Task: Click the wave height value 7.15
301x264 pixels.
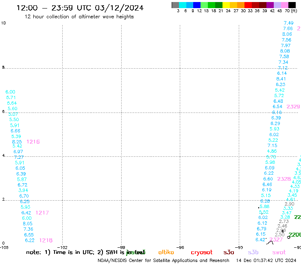Action: point(272,145)
